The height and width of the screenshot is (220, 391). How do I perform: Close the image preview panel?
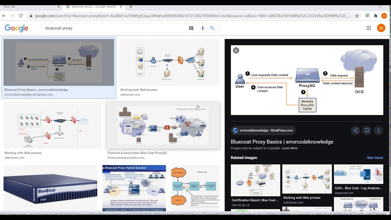(x=236, y=50)
